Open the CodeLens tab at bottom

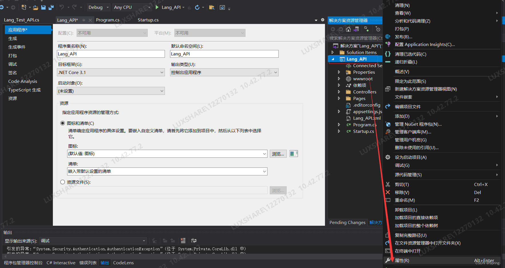tap(123, 263)
